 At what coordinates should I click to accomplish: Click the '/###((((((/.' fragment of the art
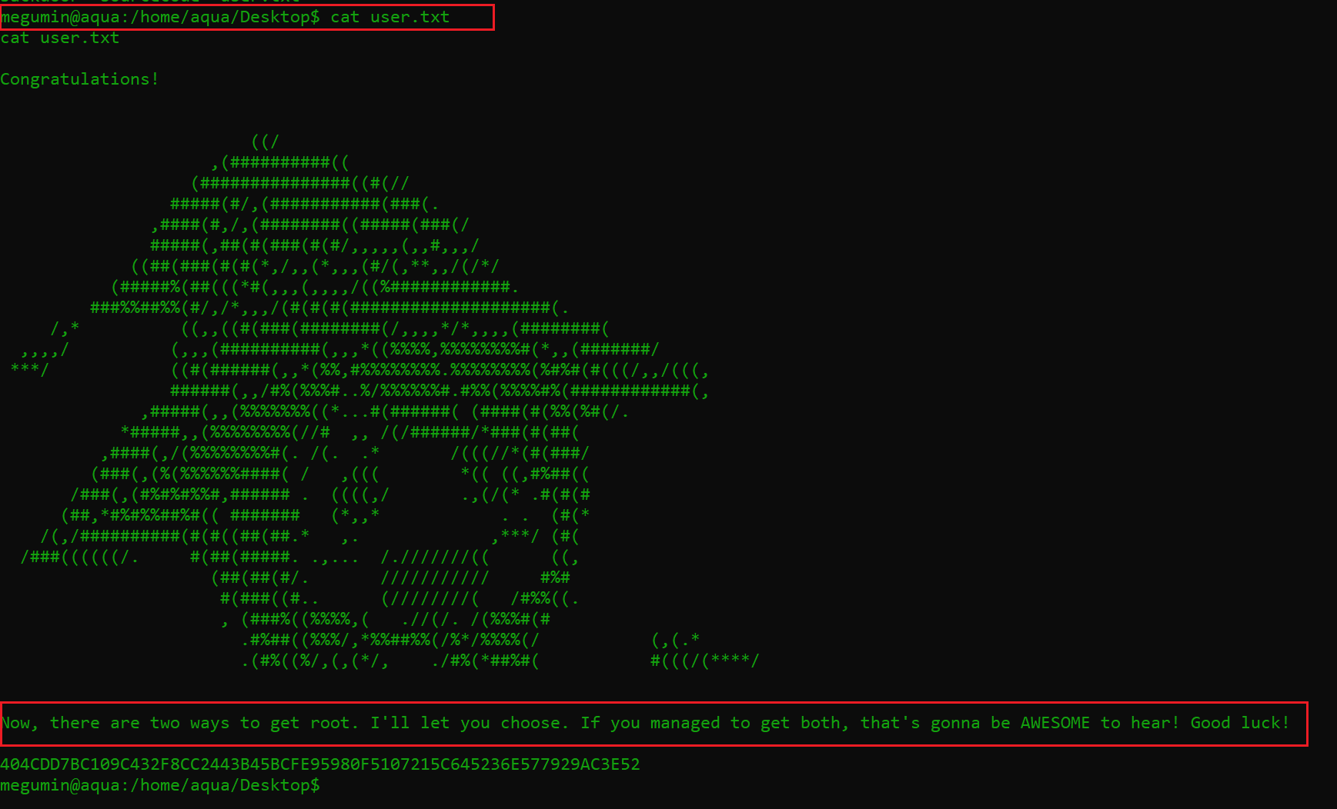80,557
